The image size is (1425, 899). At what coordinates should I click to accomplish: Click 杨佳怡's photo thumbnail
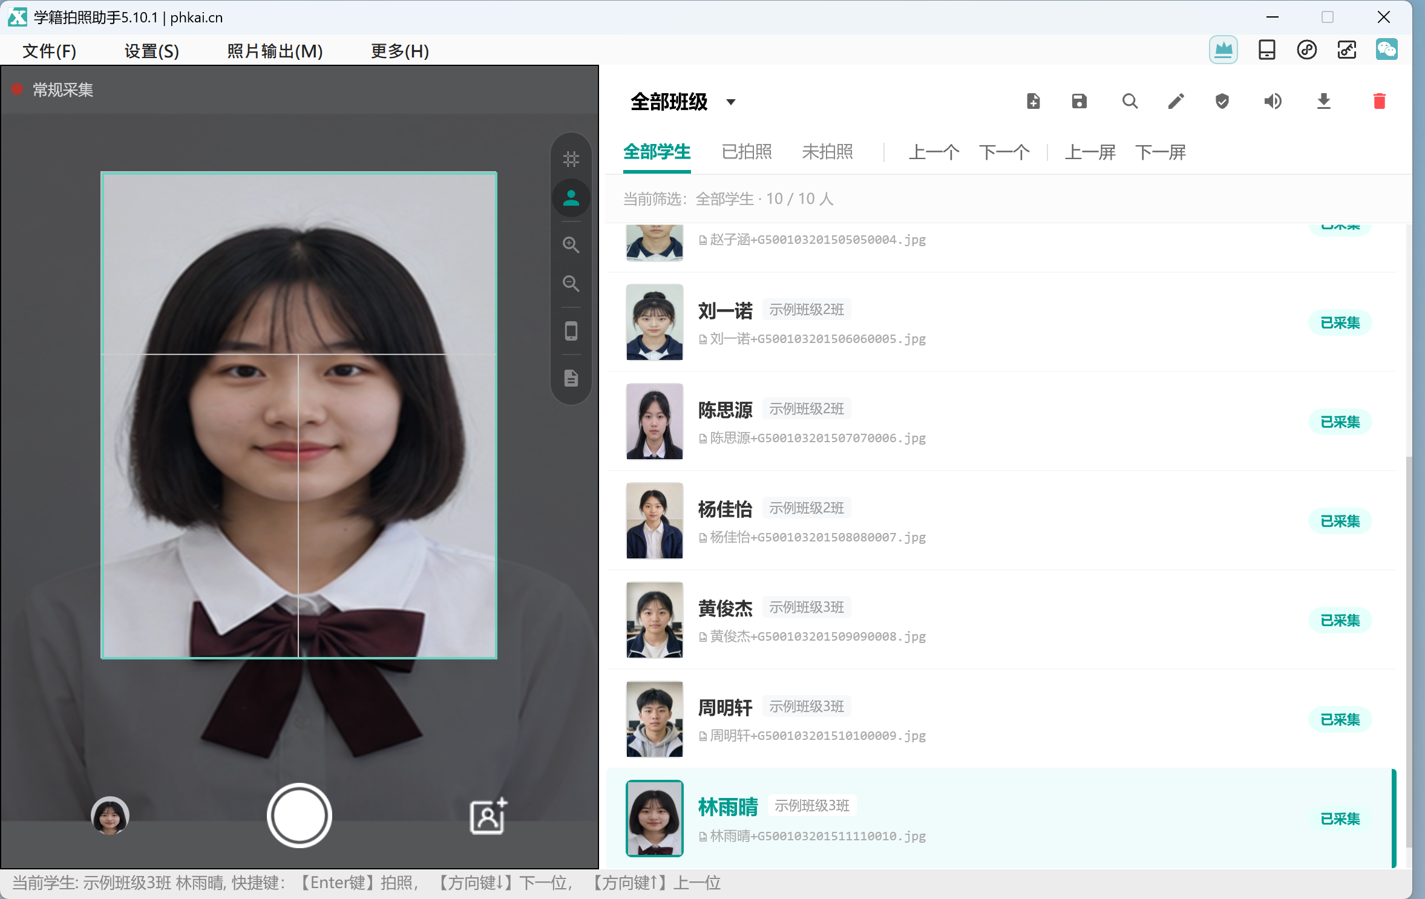[x=654, y=521]
